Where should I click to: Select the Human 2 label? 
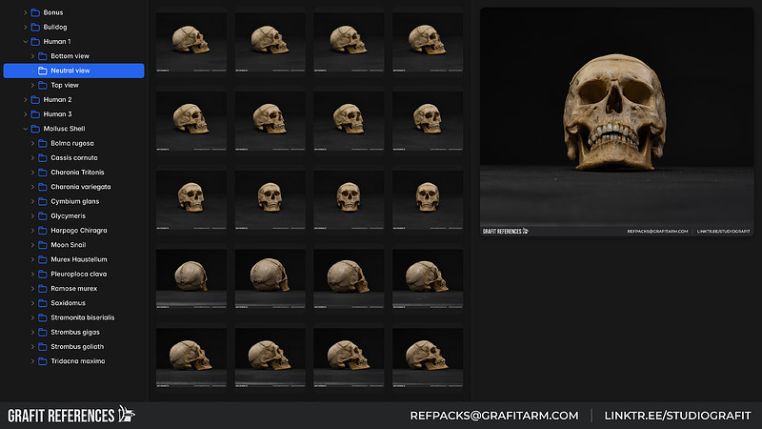click(x=57, y=100)
